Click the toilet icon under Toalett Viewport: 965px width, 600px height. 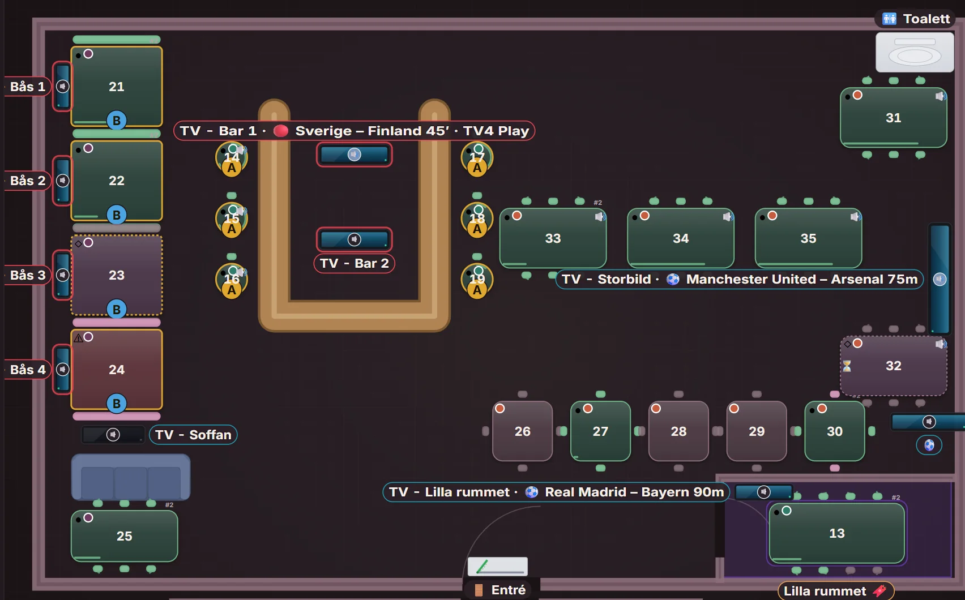tap(915, 52)
